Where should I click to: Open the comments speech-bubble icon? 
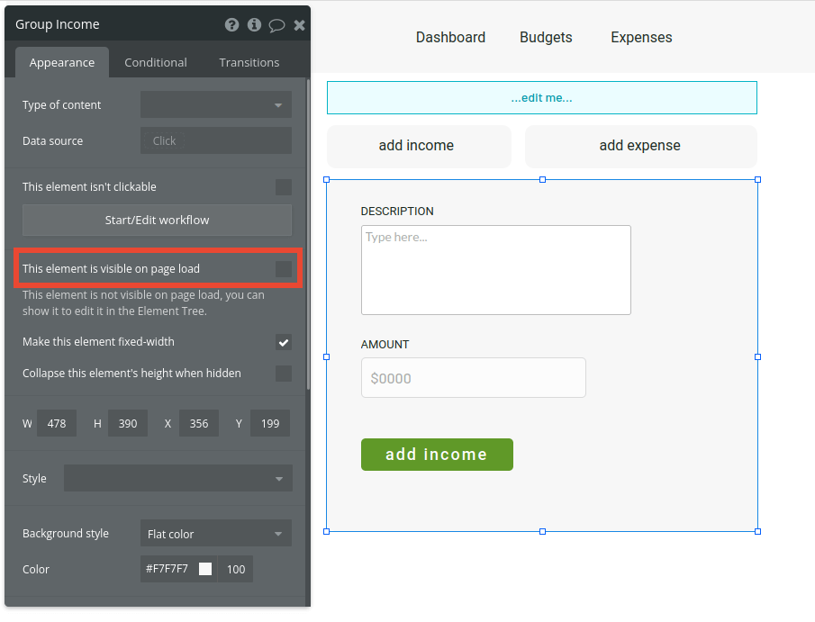pos(276,24)
